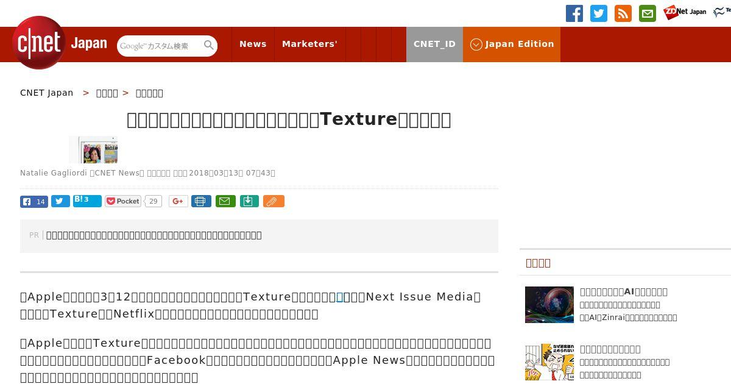Click the word Netflix in the article
The height and width of the screenshot is (384, 731).
(134, 314)
